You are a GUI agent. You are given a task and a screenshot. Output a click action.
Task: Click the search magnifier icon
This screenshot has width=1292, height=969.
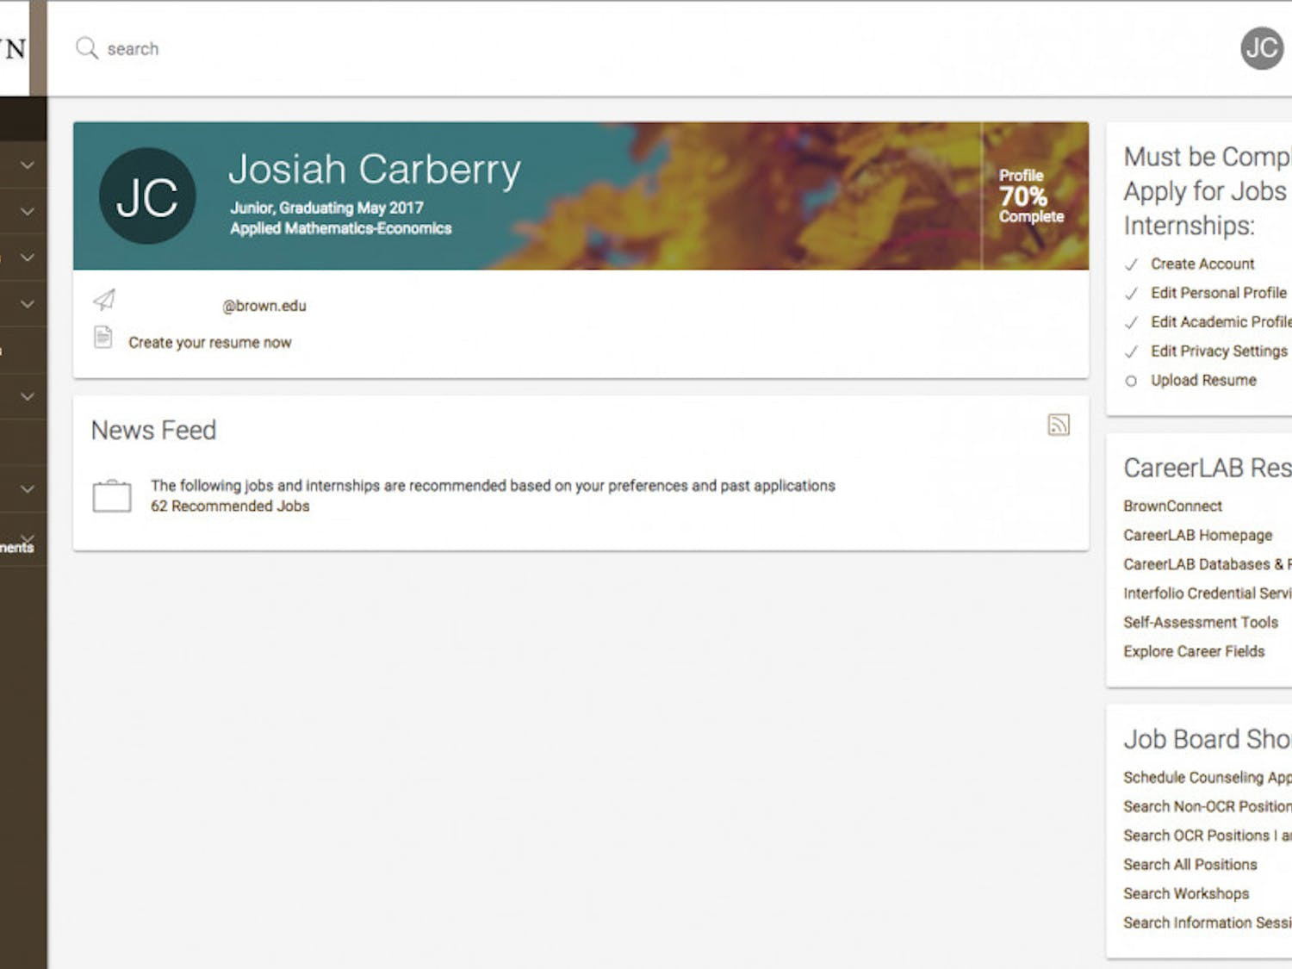(85, 49)
